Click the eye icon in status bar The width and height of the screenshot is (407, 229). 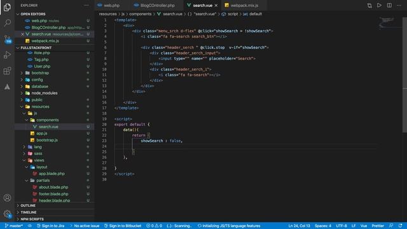(30, 226)
